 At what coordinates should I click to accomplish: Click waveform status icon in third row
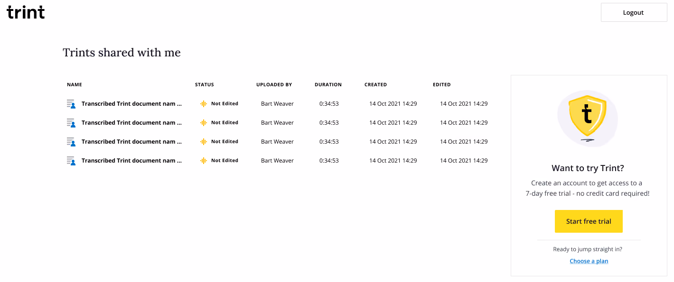[204, 142]
